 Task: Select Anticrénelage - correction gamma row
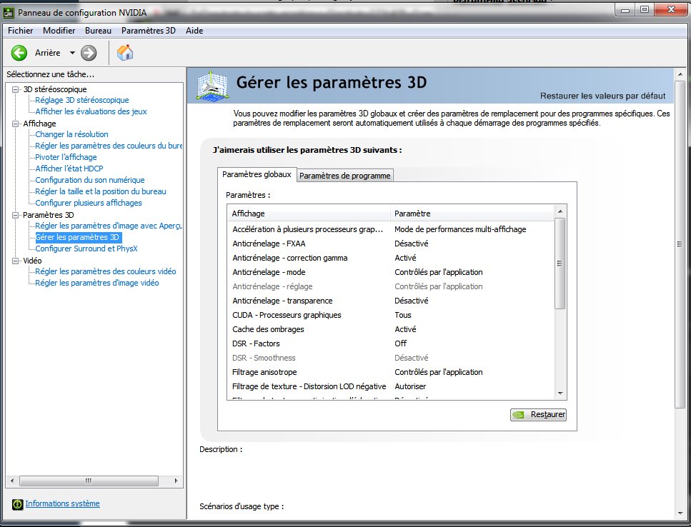[x=392, y=258]
